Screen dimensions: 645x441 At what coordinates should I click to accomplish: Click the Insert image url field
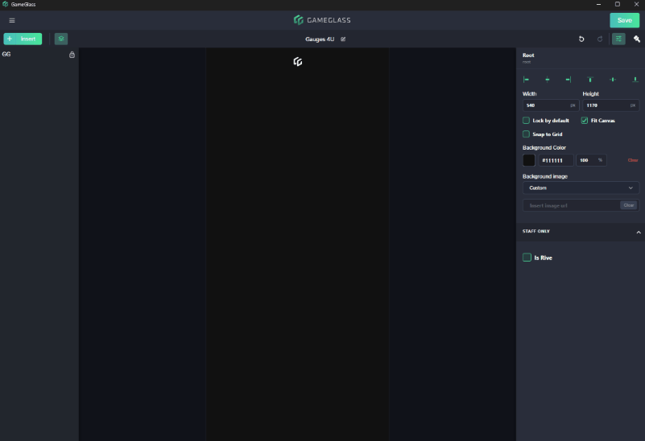pos(571,205)
